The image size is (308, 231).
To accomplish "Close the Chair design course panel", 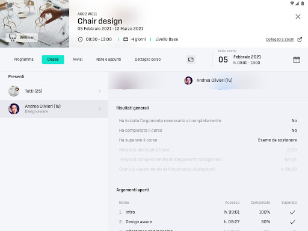I will click(x=298, y=17).
